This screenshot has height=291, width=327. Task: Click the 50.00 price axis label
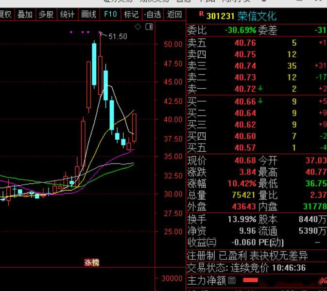tap(173, 44)
